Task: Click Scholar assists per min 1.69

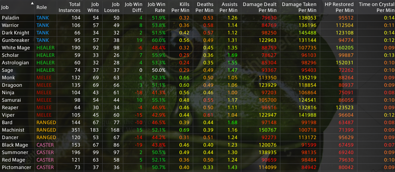Action: click(233, 55)
